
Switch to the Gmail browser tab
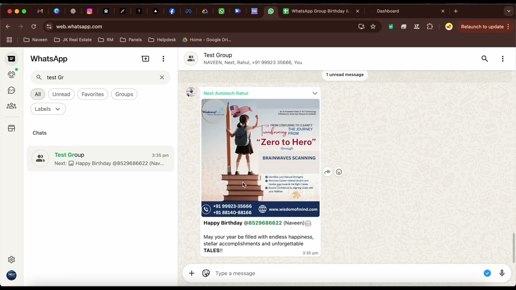[40, 11]
